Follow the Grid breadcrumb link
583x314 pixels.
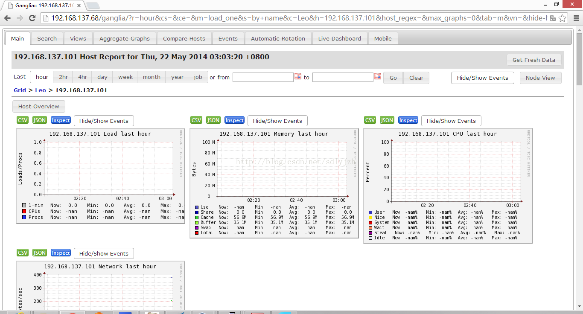pyautogui.click(x=20, y=90)
